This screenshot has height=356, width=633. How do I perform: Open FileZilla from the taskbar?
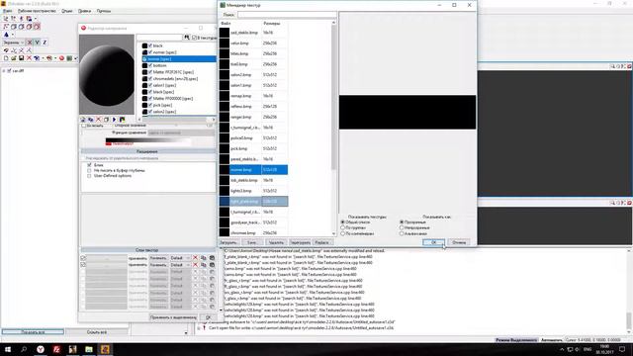(x=56, y=349)
